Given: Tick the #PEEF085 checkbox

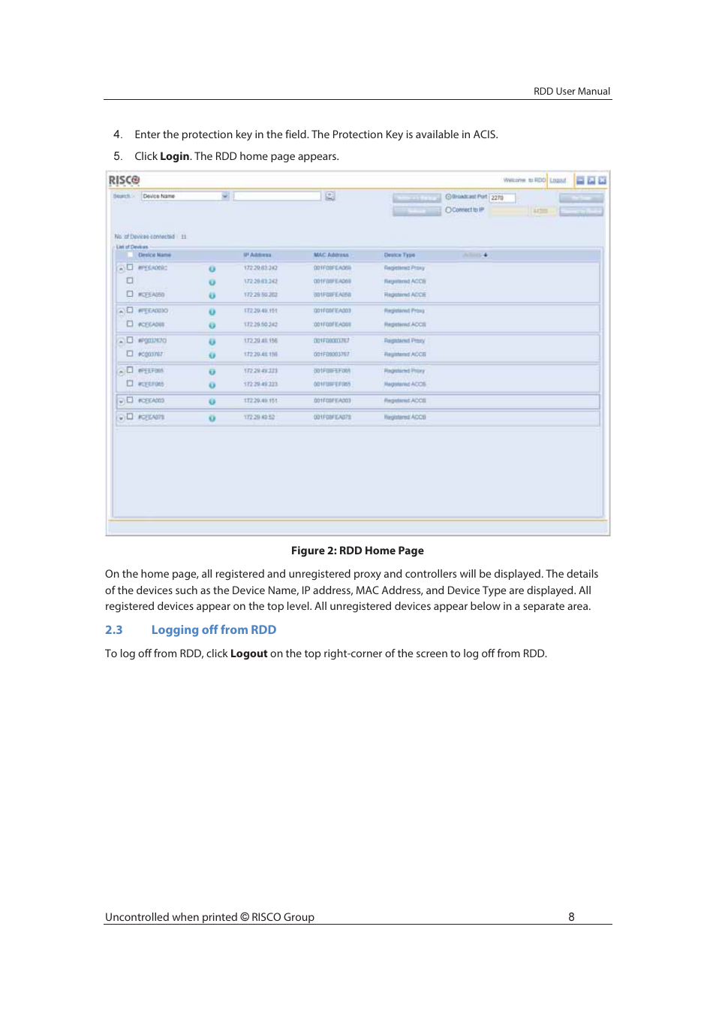Looking at the screenshot, I should 130,370.
